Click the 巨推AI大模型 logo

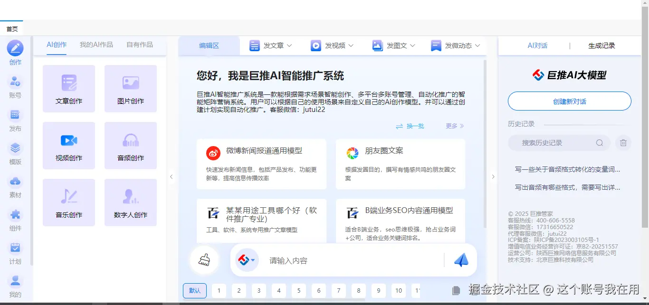pyautogui.click(x=569, y=75)
